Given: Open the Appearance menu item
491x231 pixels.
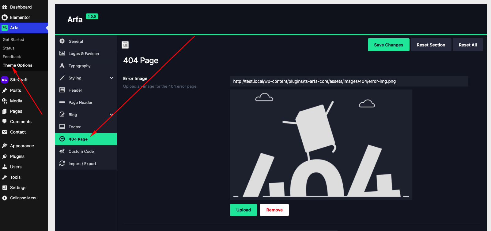Looking at the screenshot, I should [24, 146].
